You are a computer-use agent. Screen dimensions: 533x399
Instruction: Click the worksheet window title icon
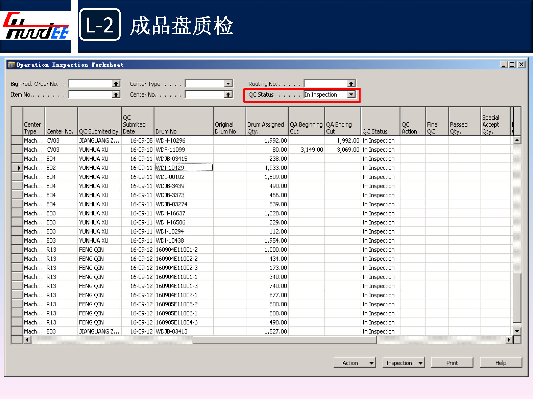(x=11, y=65)
